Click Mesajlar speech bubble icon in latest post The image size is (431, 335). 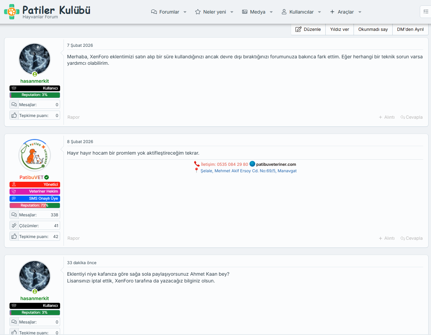coord(14,322)
